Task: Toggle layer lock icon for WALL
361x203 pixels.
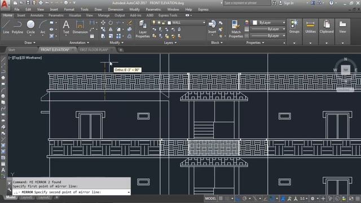Action: point(164,23)
